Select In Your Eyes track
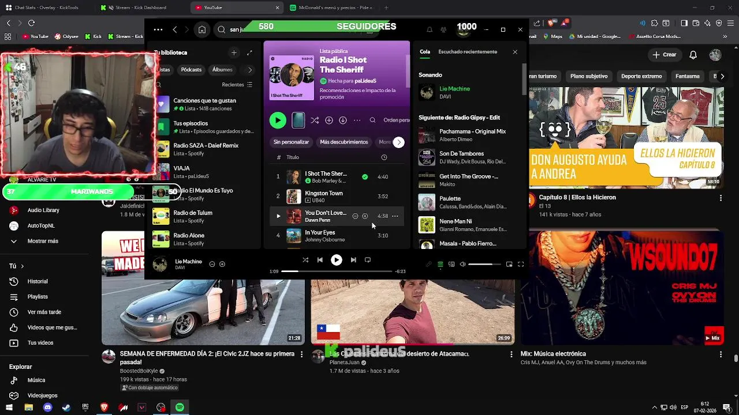Viewport: 739px width, 415px height. point(337,236)
